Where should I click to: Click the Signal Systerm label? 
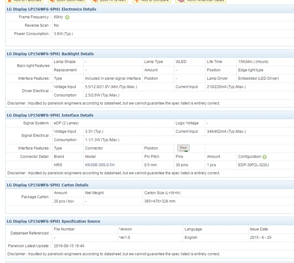pyautogui.click(x=37, y=123)
